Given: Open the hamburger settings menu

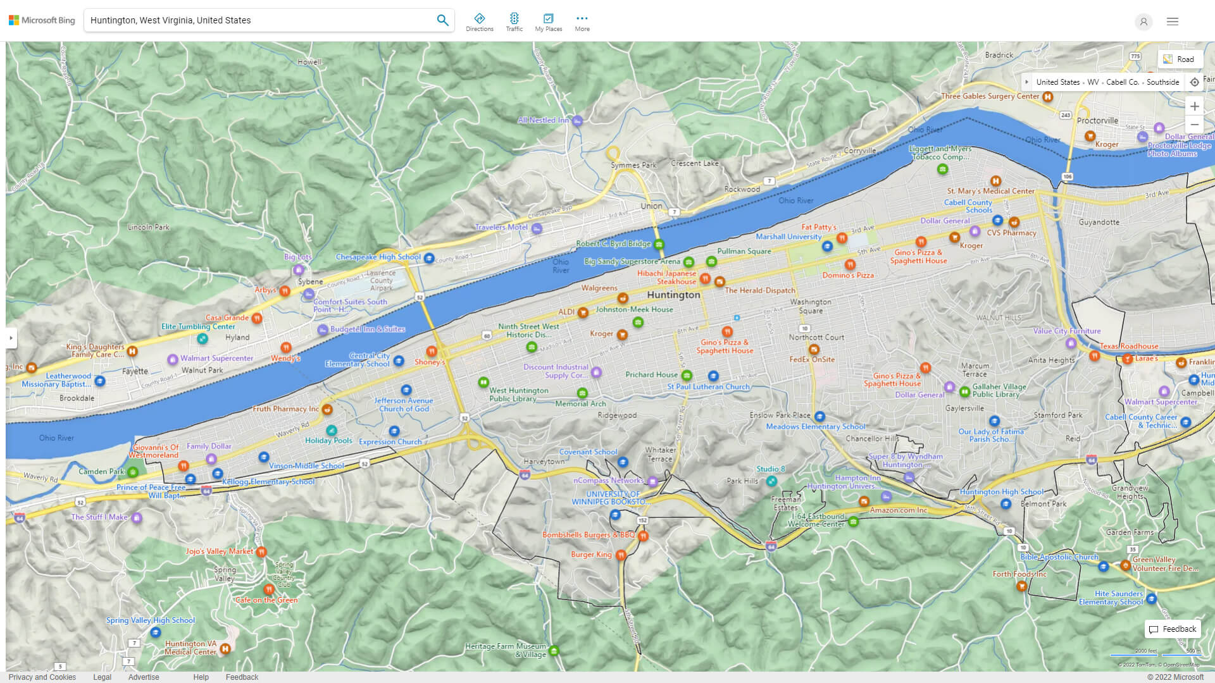Looking at the screenshot, I should point(1172,22).
